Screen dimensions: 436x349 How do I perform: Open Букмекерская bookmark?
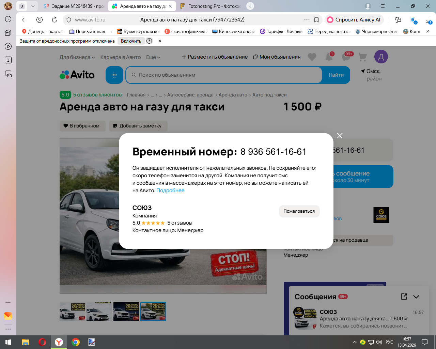pos(138,31)
